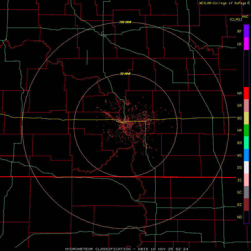Click the DS white legend swatch

246,167
